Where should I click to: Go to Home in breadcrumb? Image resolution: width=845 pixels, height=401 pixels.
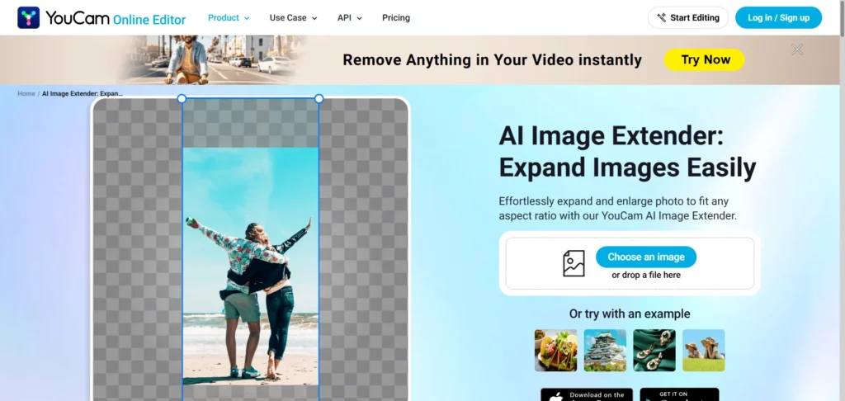click(x=26, y=94)
